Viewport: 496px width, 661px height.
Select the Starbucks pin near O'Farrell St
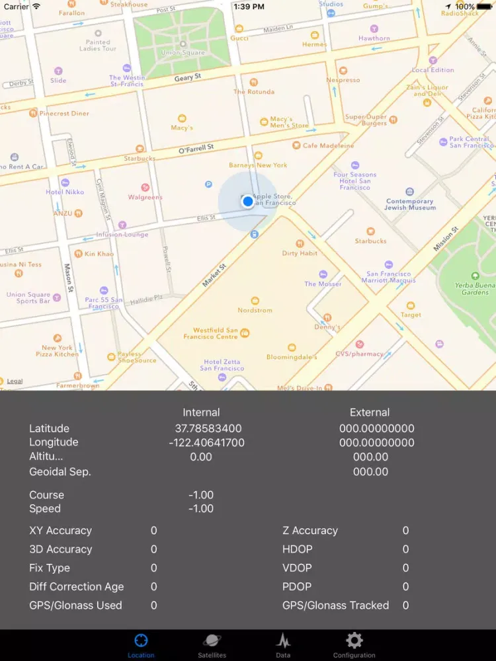(x=140, y=149)
